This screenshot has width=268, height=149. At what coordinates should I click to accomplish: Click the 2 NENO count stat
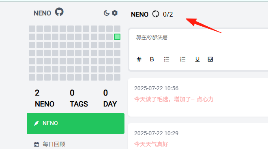pos(45,98)
